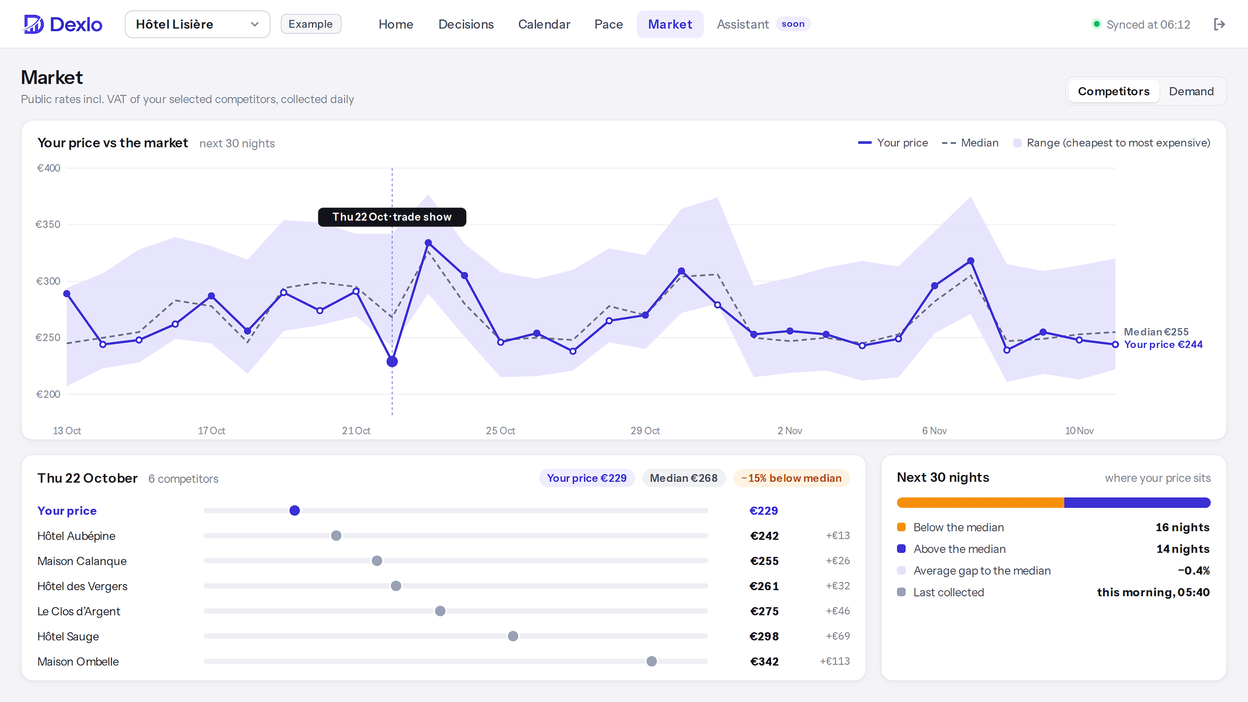Click the Hôtel Aubépine price marker

pos(336,536)
